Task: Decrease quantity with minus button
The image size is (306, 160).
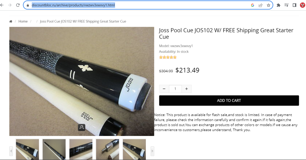Action: click(x=164, y=89)
